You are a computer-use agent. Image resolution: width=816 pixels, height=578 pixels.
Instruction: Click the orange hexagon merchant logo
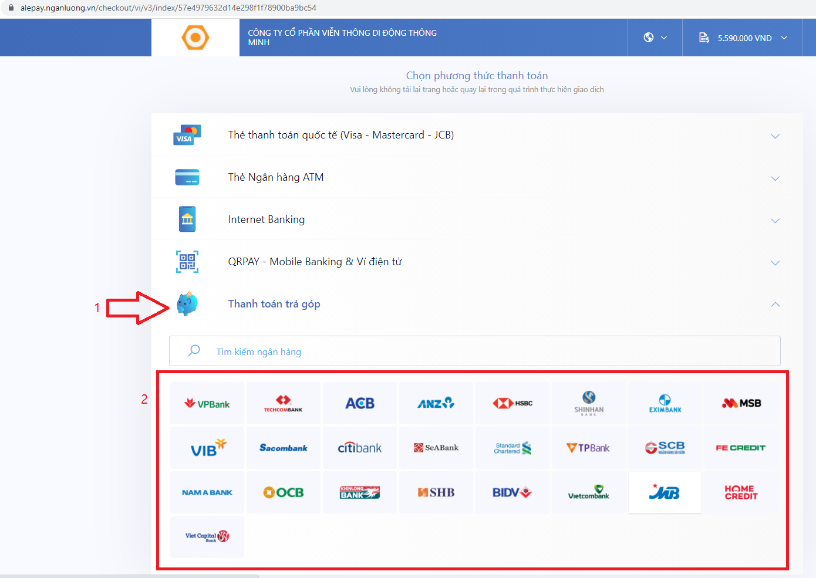coord(195,38)
